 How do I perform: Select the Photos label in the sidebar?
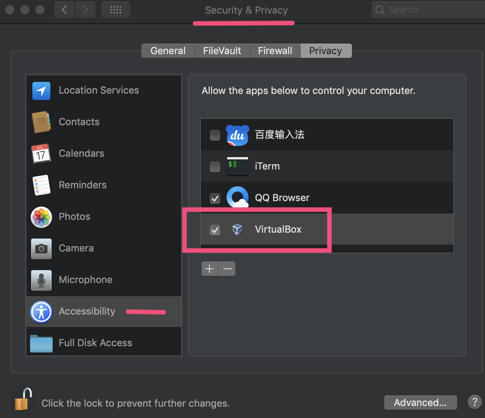tap(74, 217)
